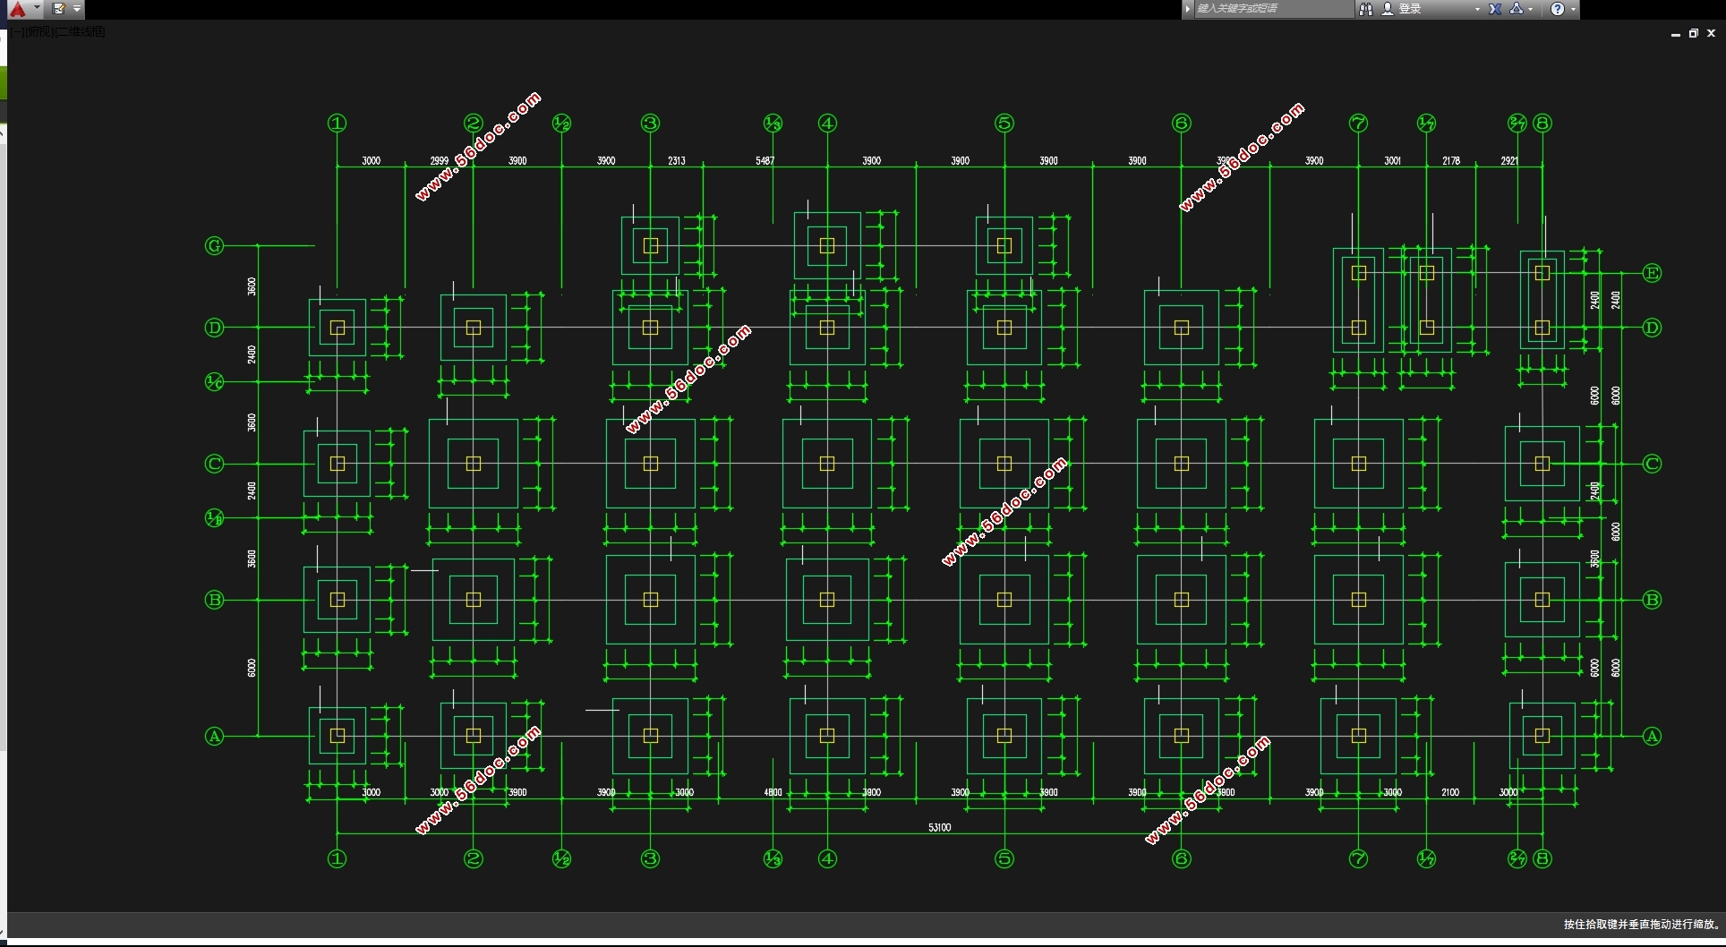Select the dimension text 2100
The width and height of the screenshot is (1726, 947).
(1450, 792)
